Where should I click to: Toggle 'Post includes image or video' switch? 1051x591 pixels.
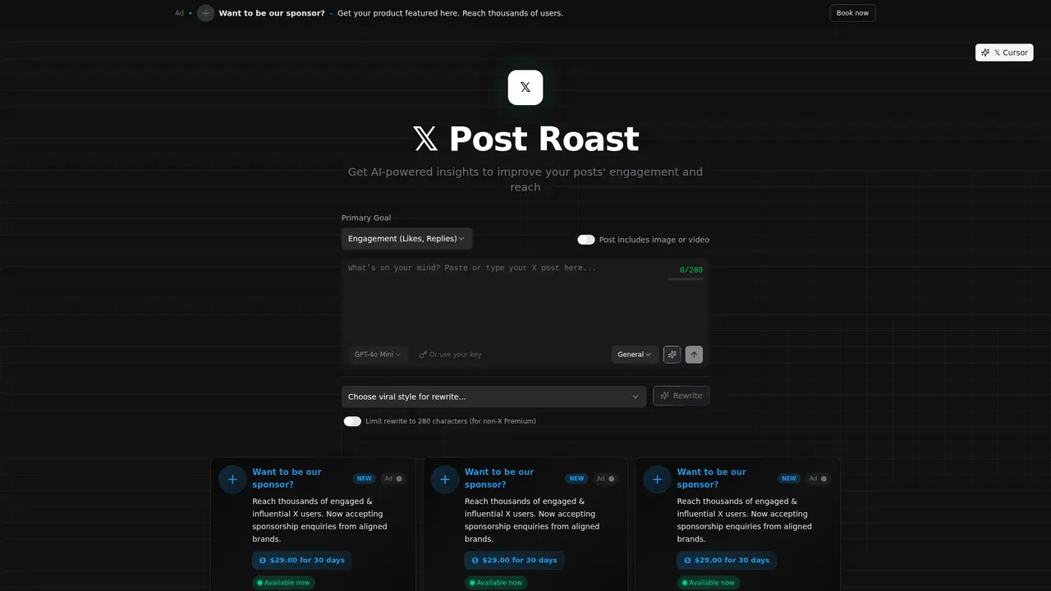(x=586, y=240)
